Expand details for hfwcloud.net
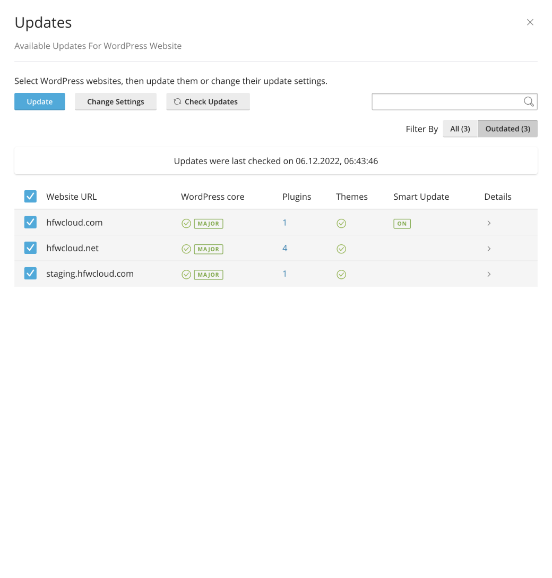The height and width of the screenshot is (578, 552). [x=489, y=249]
